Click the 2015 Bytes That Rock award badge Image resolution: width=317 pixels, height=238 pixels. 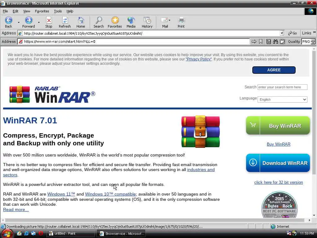pyautogui.click(x=280, y=205)
